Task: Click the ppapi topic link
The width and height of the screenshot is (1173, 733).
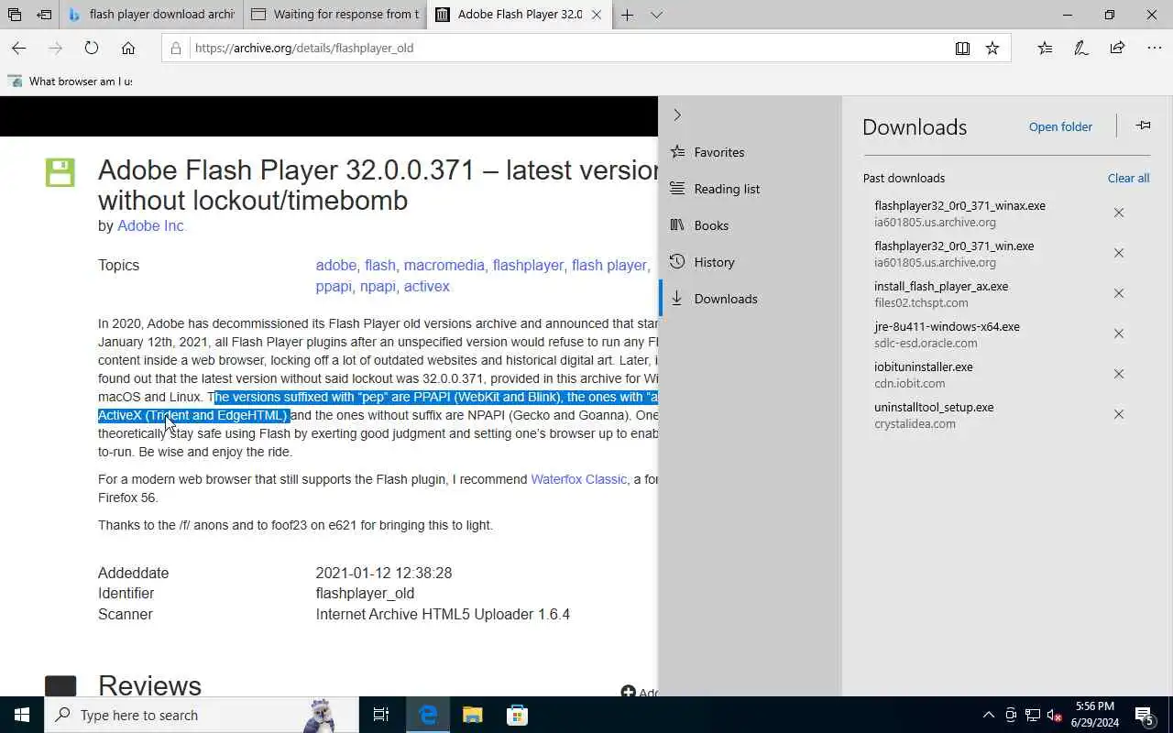Action: coord(334,286)
